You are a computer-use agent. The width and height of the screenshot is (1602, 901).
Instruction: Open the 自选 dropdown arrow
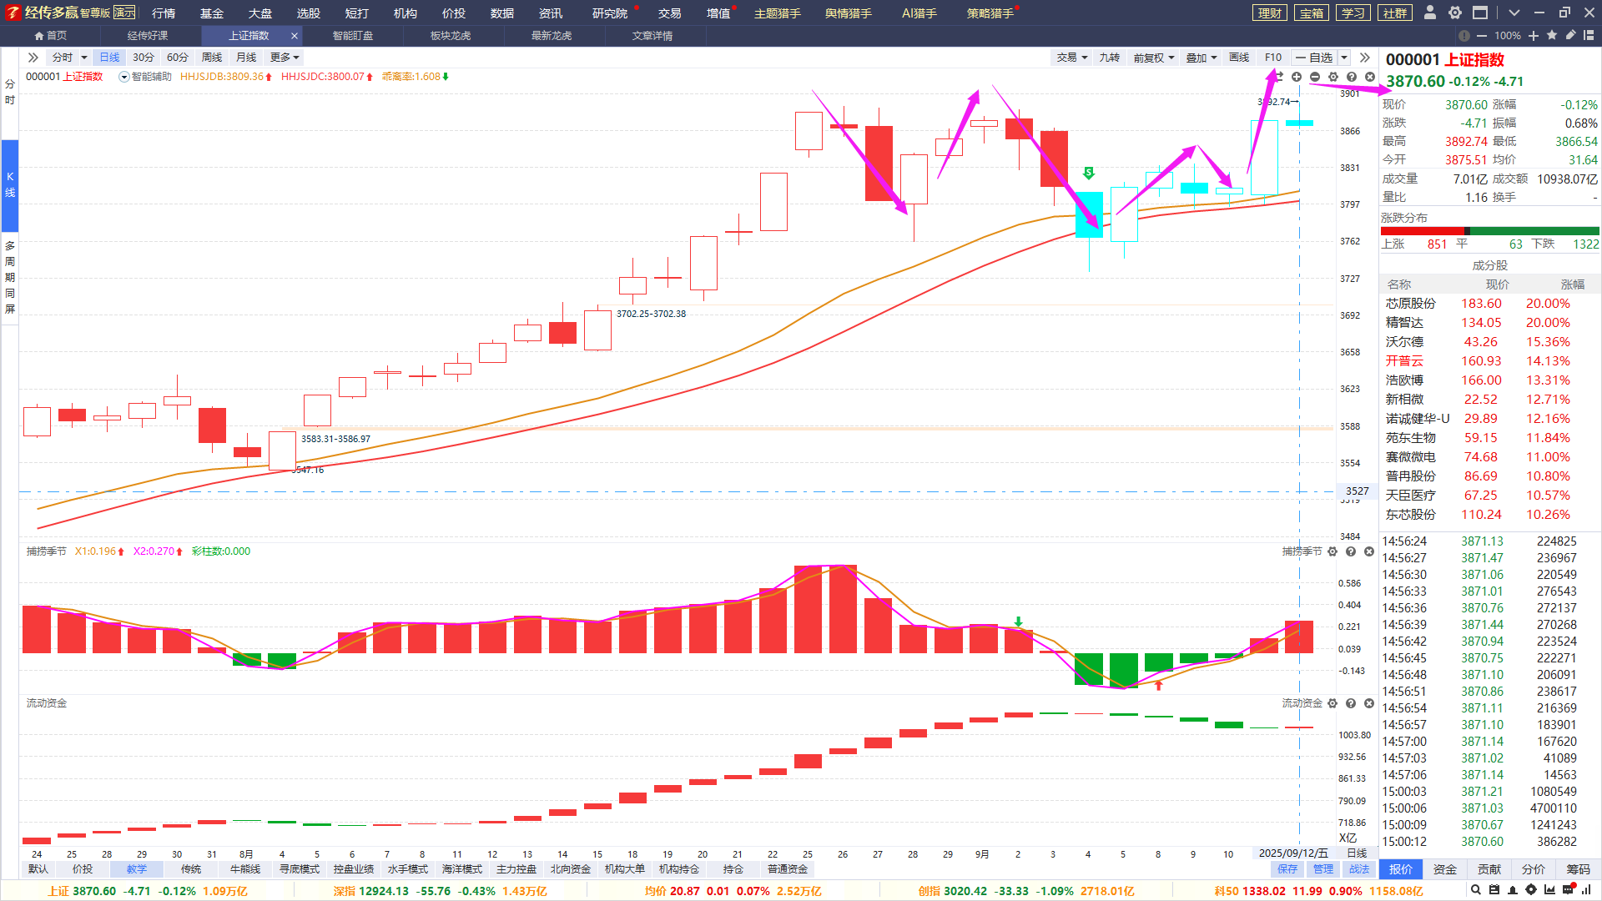coord(1344,58)
